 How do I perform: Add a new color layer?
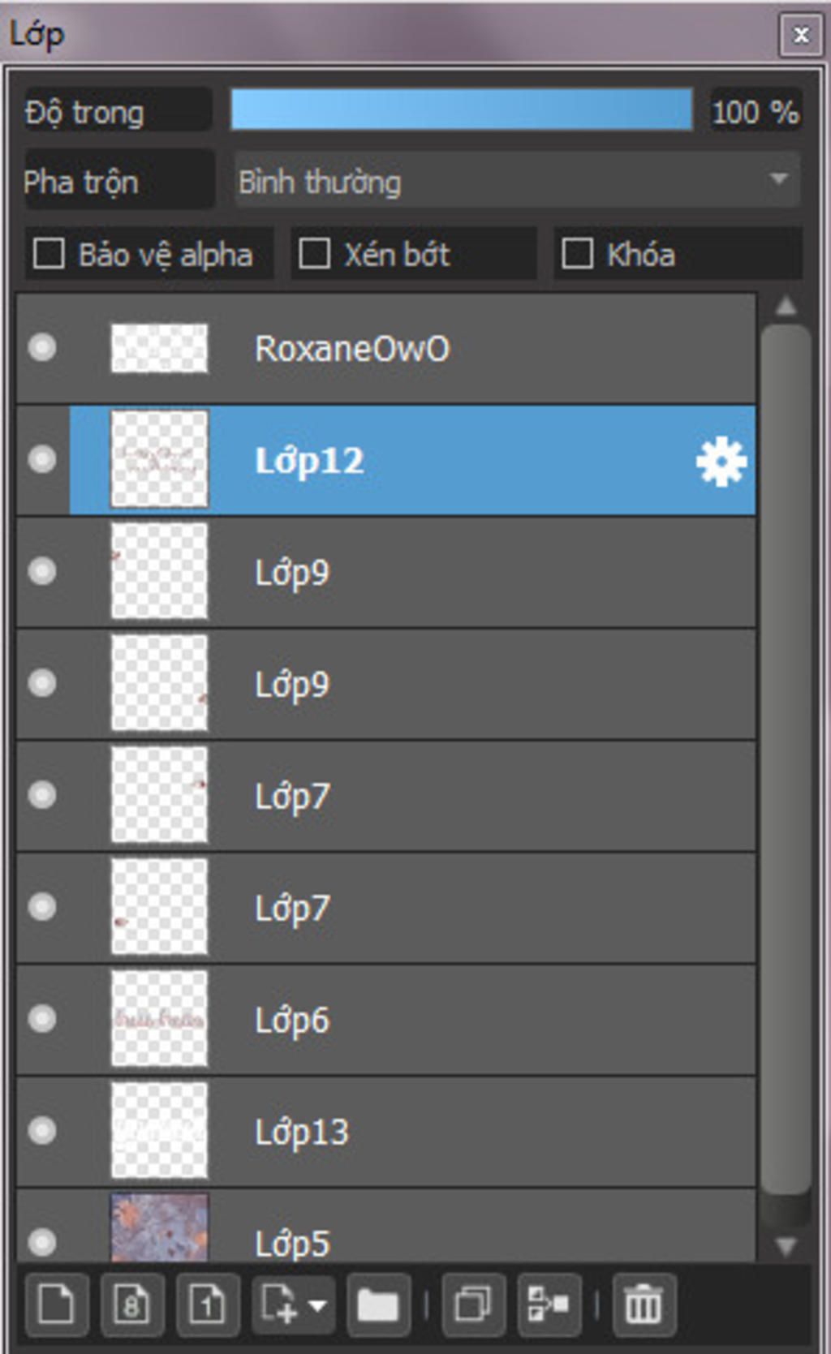point(57,1305)
